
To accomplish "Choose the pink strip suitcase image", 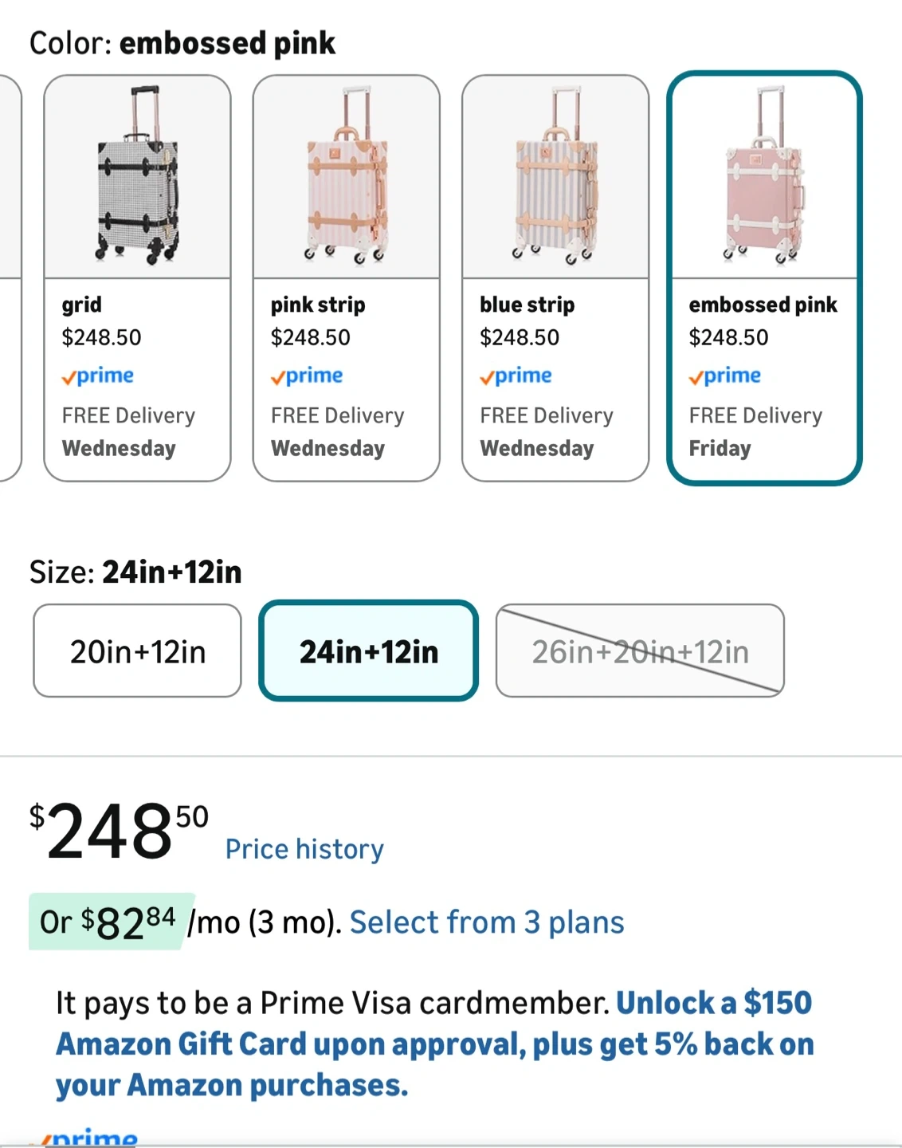I will 347,177.
